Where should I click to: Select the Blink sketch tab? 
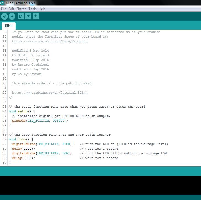click(x=9, y=26)
